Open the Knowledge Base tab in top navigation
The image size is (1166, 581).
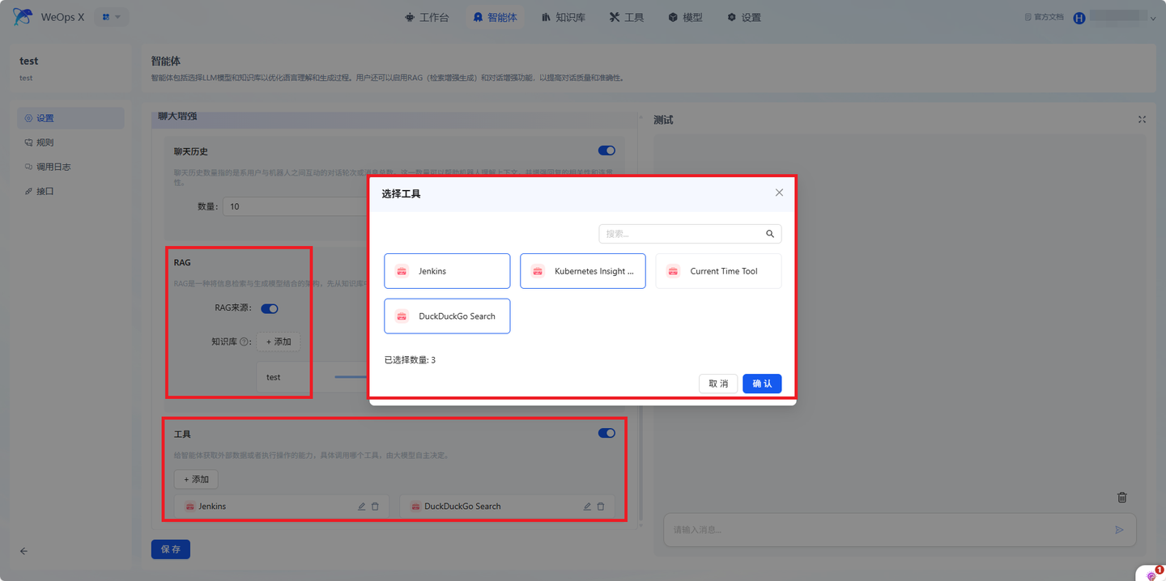564,17
